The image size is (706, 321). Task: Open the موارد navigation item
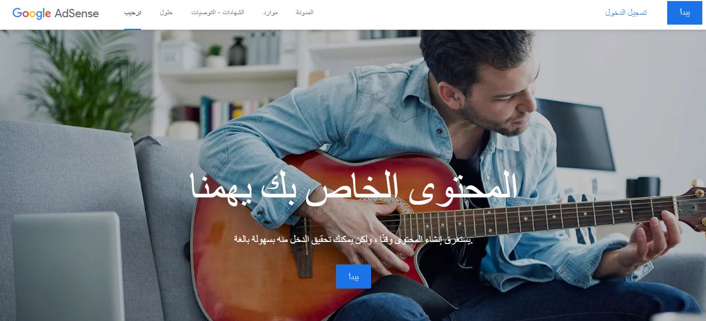pos(270,13)
